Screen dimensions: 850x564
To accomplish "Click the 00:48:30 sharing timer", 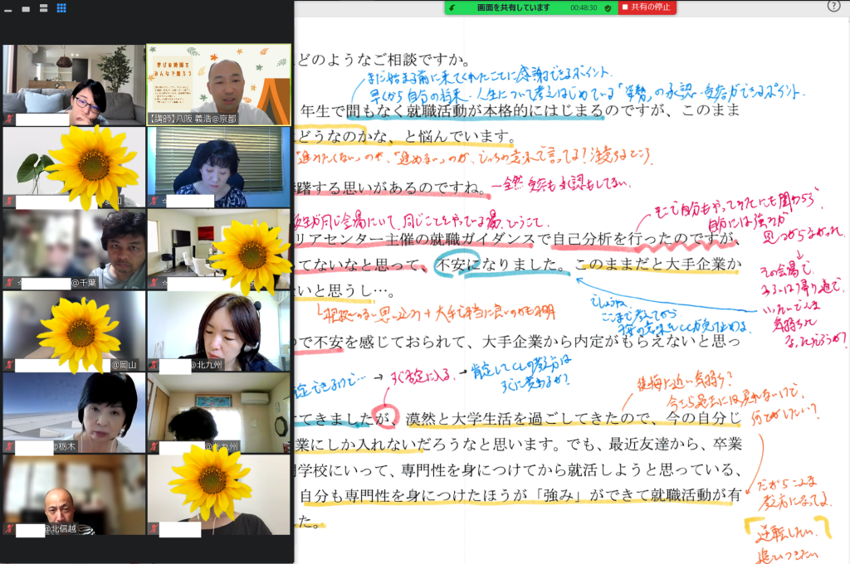I will (x=584, y=7).
